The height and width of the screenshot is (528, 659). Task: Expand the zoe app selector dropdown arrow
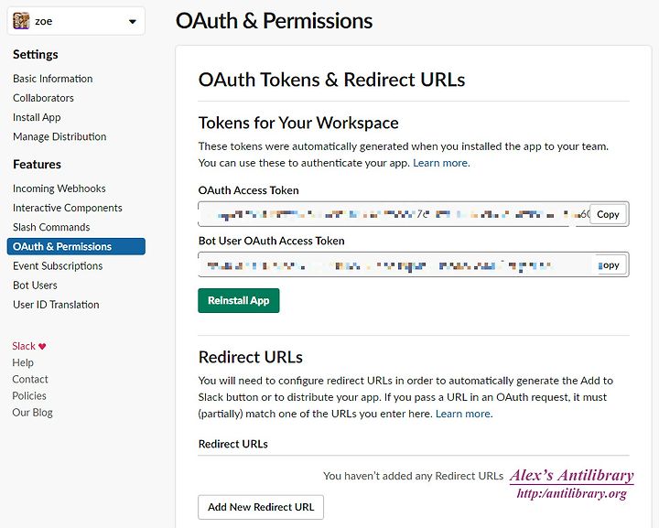[133, 21]
